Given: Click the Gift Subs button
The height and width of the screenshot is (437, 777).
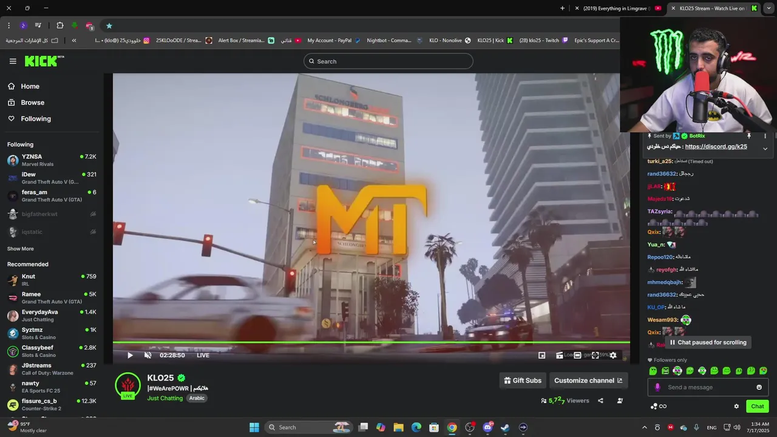Looking at the screenshot, I should 523,381.
